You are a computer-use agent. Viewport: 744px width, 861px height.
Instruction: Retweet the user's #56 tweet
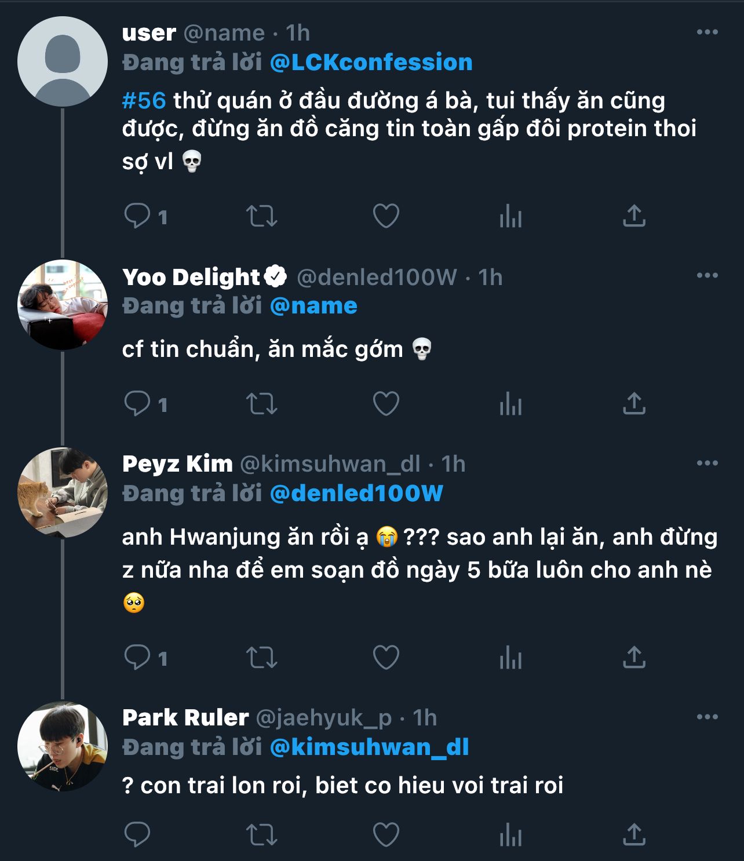coord(262,216)
